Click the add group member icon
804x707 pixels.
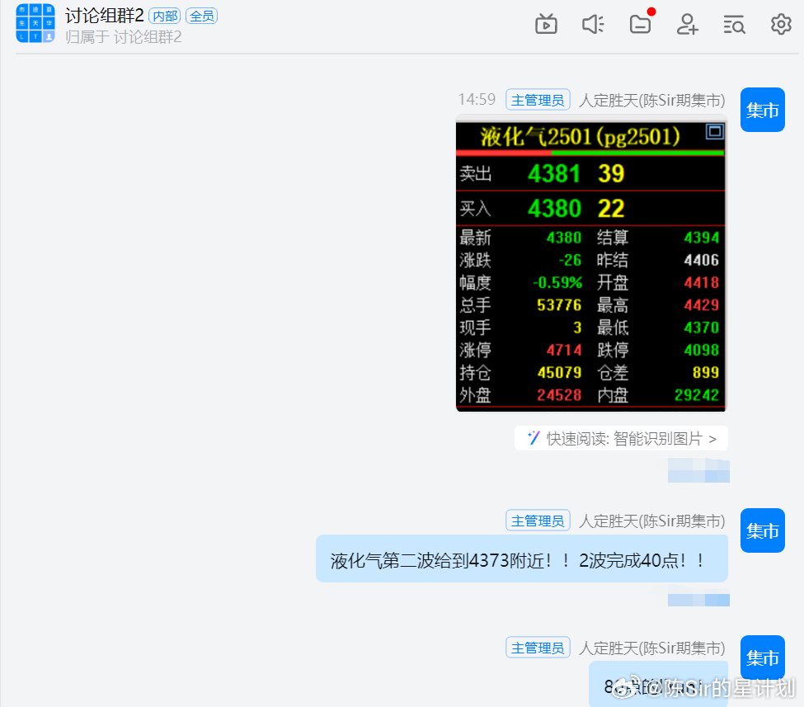click(687, 24)
